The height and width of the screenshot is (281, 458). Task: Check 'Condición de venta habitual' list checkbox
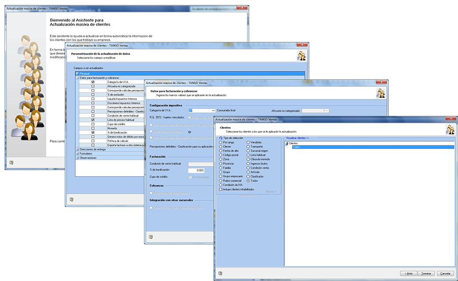pyautogui.click(x=93, y=116)
